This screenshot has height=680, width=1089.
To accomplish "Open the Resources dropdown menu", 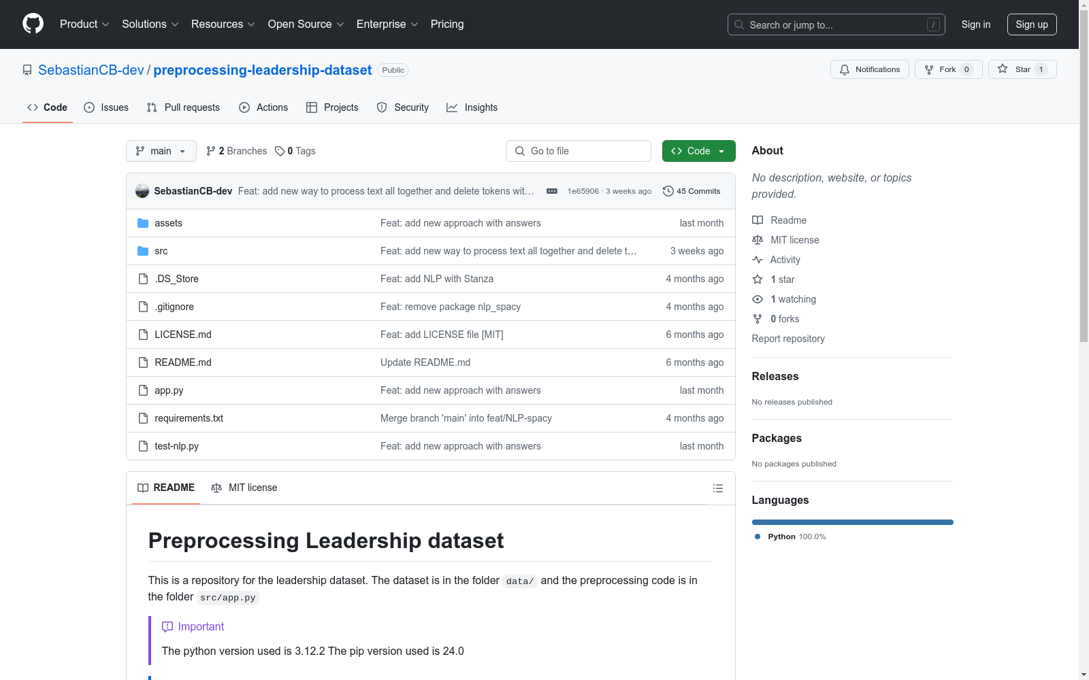I will (x=223, y=24).
